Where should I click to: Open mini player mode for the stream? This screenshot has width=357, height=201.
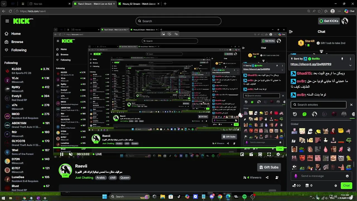242,154
